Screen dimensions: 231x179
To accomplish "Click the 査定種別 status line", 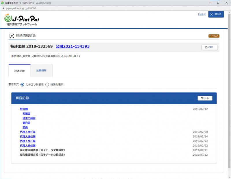I will tap(46, 56).
